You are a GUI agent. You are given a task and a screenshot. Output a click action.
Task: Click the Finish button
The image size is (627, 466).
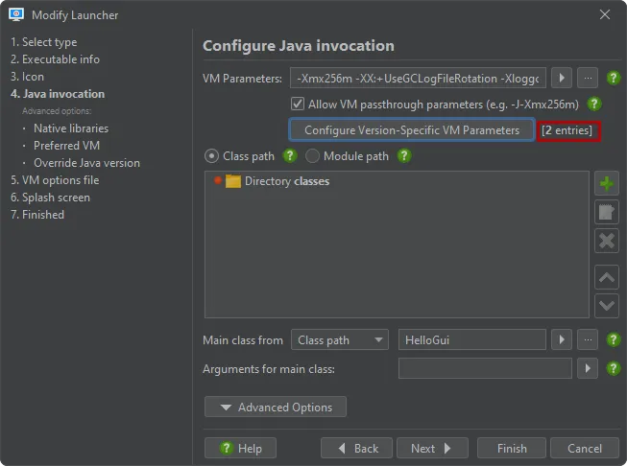[512, 448]
